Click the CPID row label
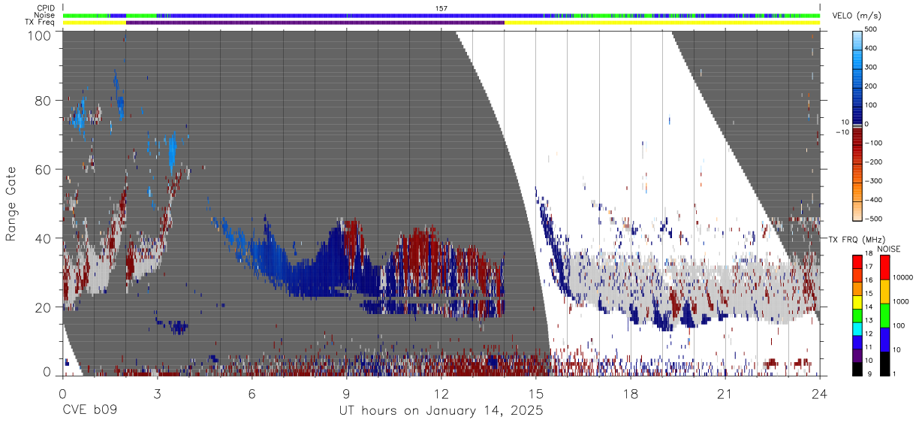 47,8
